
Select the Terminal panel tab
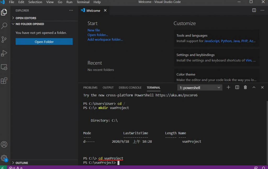click(x=153, y=88)
